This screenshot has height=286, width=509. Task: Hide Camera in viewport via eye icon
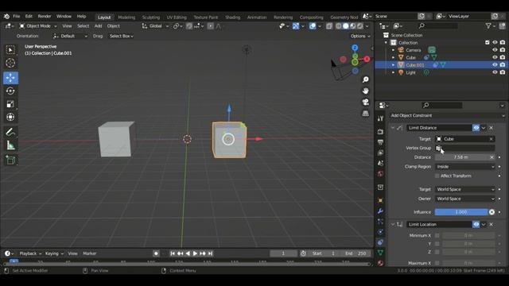click(x=495, y=50)
